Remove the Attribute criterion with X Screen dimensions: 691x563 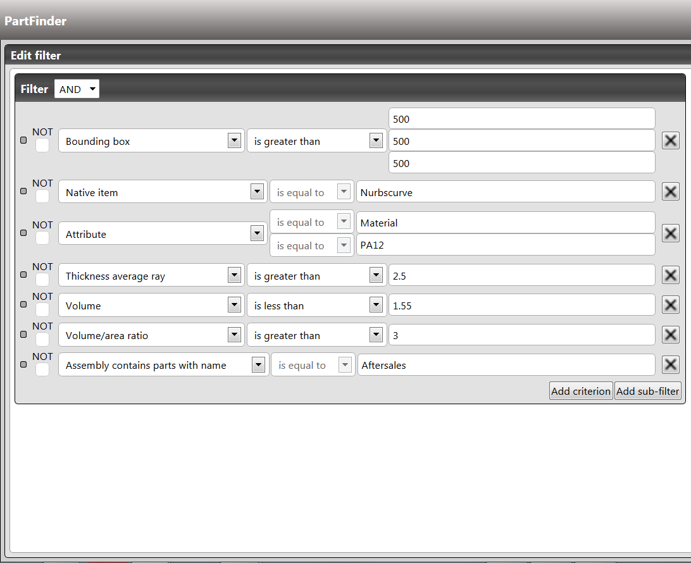[x=671, y=233]
